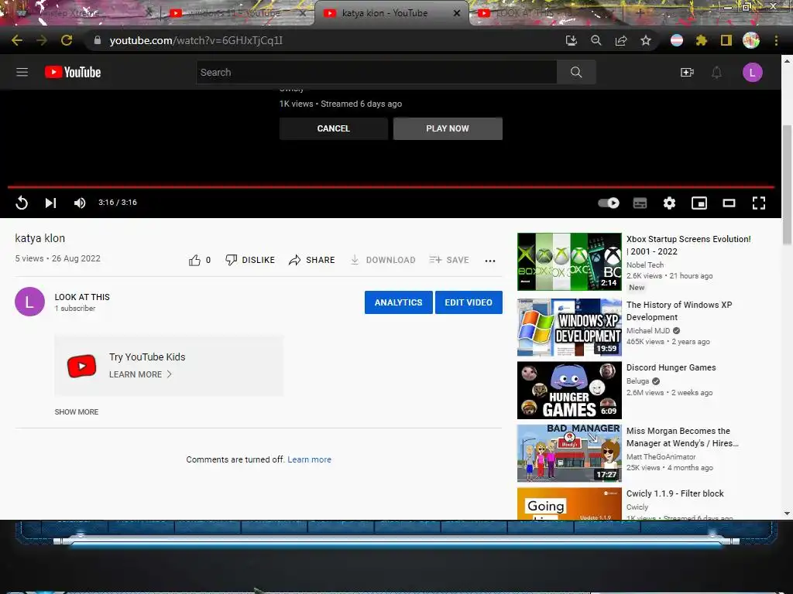The image size is (793, 594).
Task: Open the Beluga channel name
Action: tap(637, 381)
